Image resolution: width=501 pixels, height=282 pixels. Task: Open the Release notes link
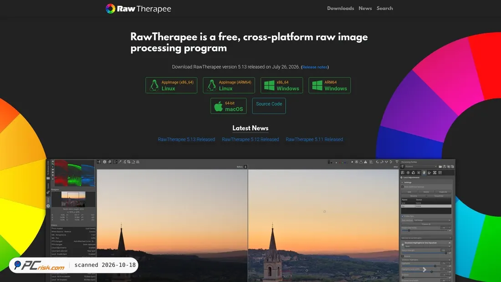315,67
